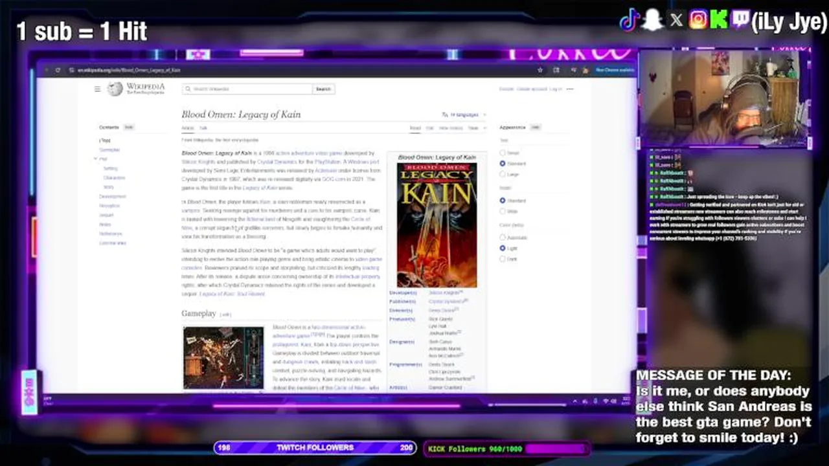This screenshot has height=466, width=829.
Task: Switch to the Article tab
Action: coord(187,128)
